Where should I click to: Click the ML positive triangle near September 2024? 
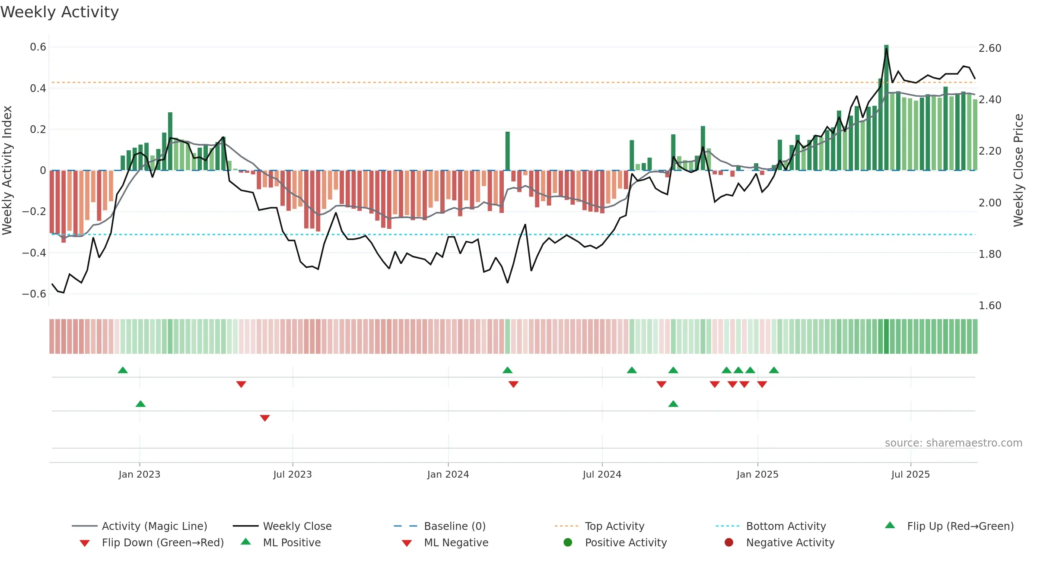[673, 404]
